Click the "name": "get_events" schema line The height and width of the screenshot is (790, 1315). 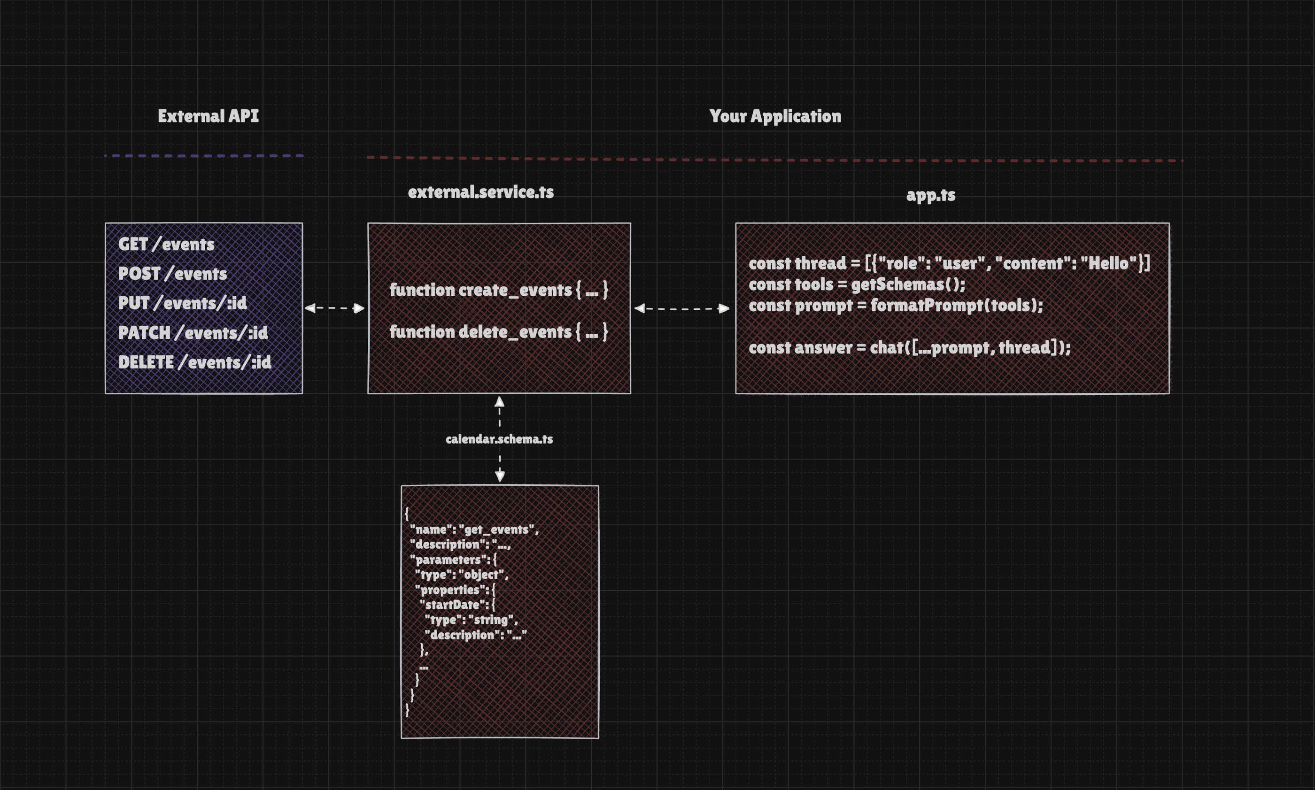click(474, 529)
